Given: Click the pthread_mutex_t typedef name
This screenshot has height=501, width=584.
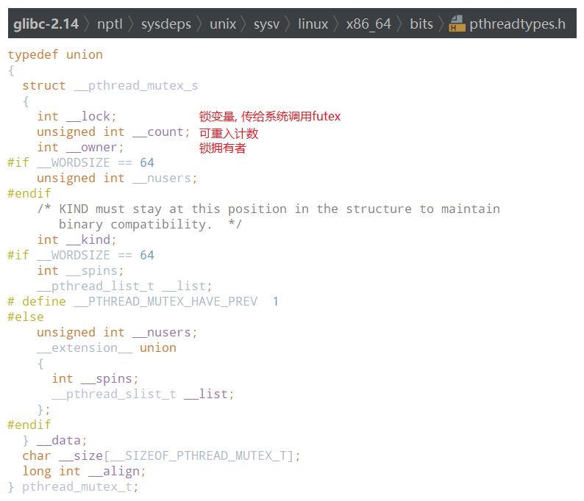Looking at the screenshot, I should [76, 487].
